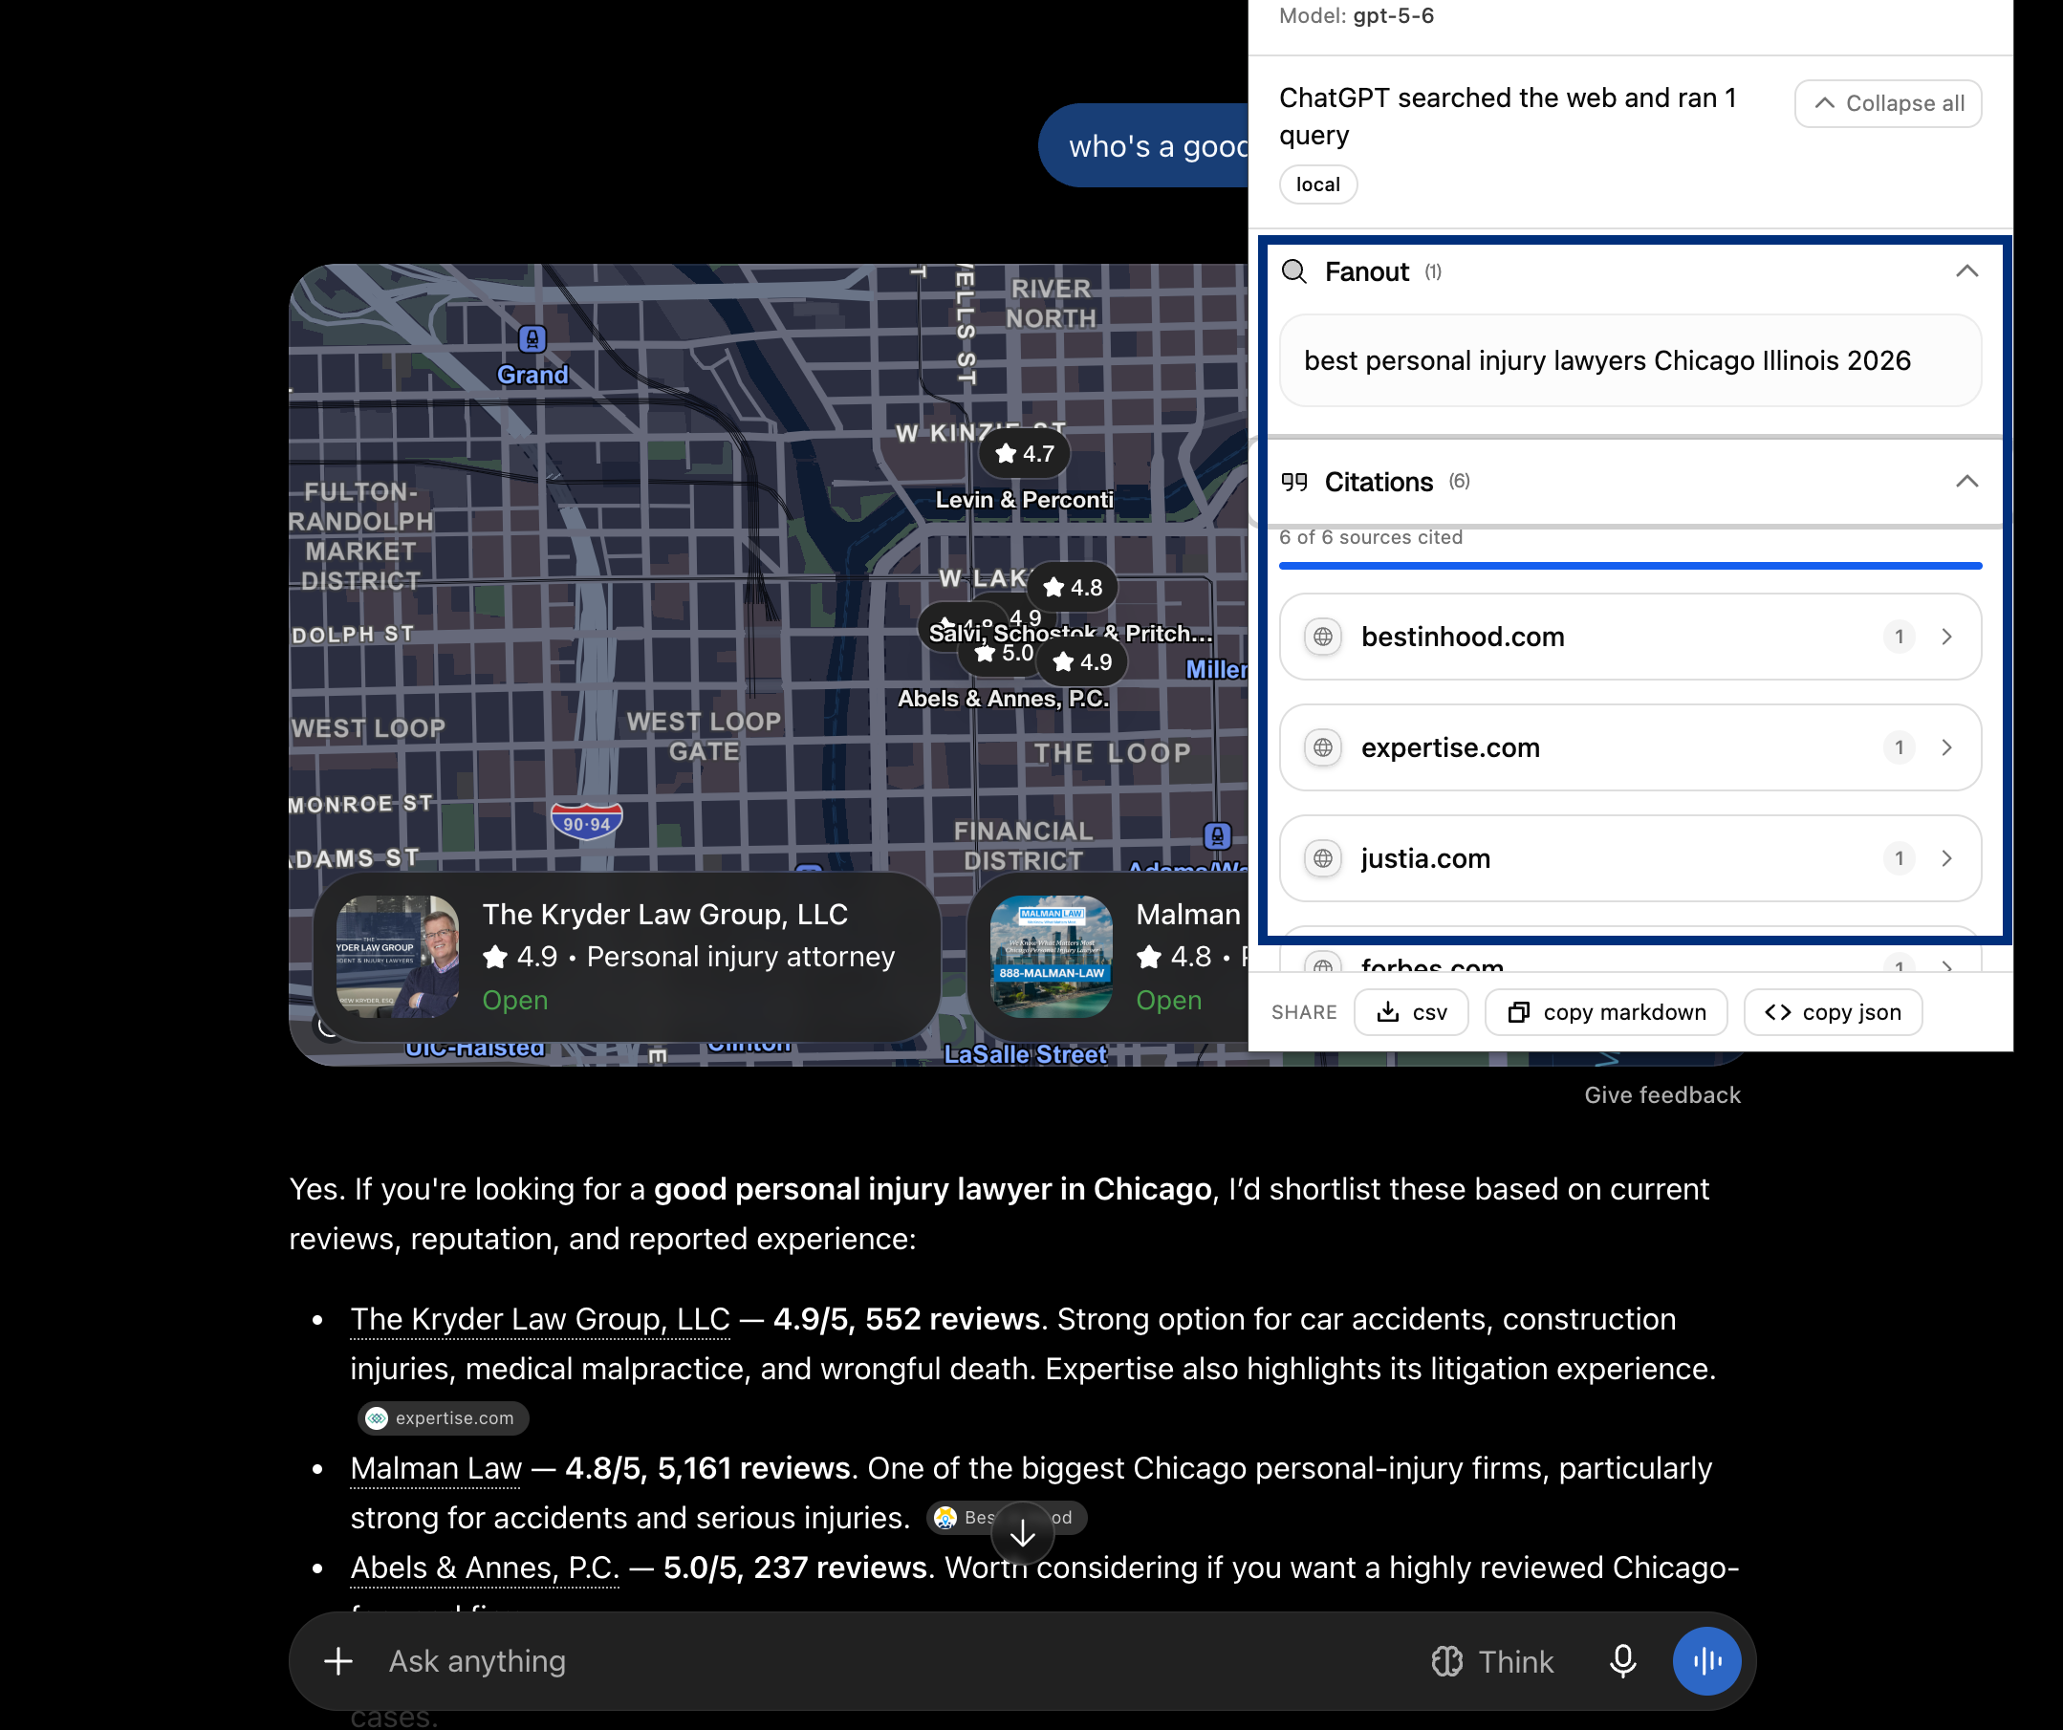The width and height of the screenshot is (2063, 1730).
Task: Click the plus icon in the composer
Action: click(338, 1661)
